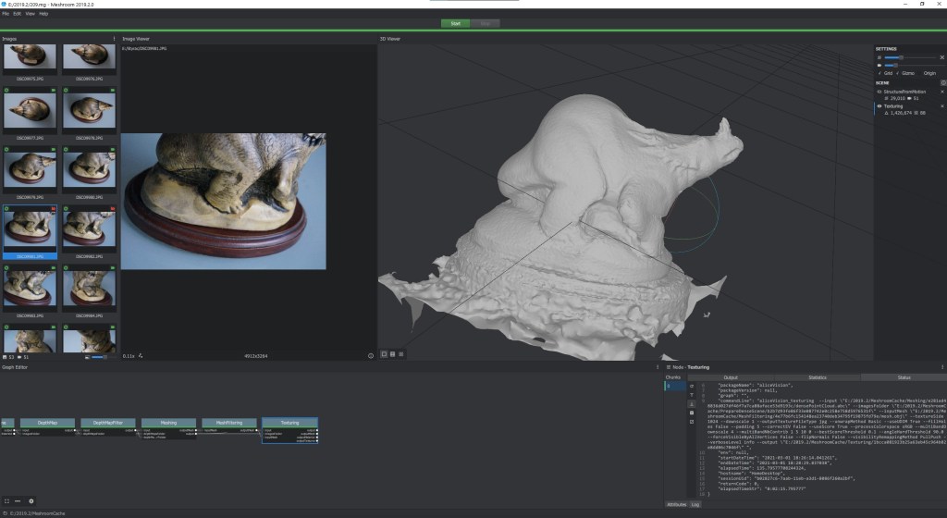The width and height of the screenshot is (947, 518).
Task: Open the Help menu
Action: [x=43, y=14]
